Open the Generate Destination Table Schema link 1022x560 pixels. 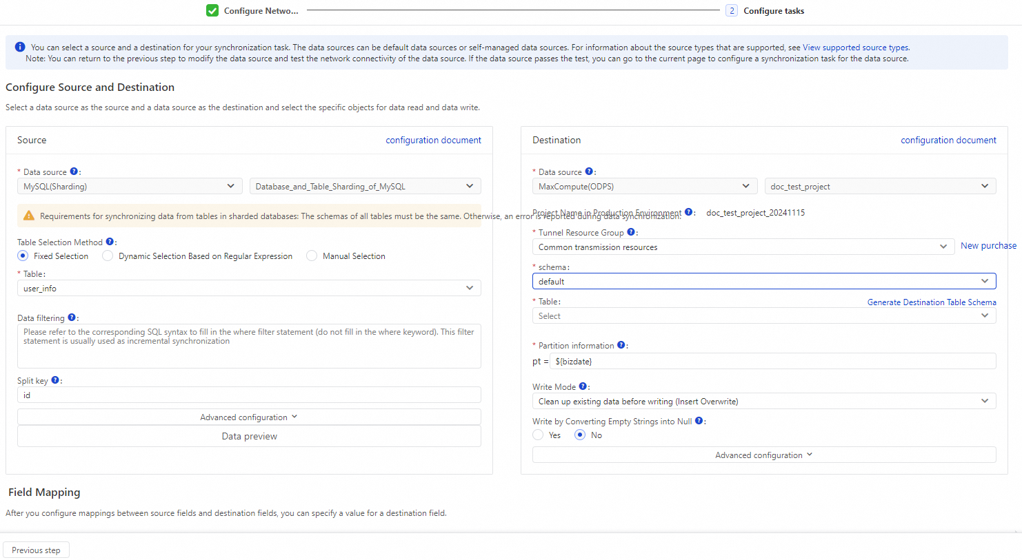click(x=931, y=302)
